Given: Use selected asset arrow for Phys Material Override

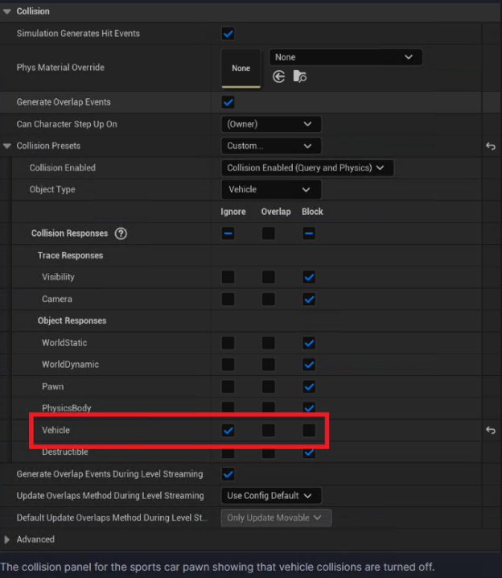Looking at the screenshot, I should (279, 76).
